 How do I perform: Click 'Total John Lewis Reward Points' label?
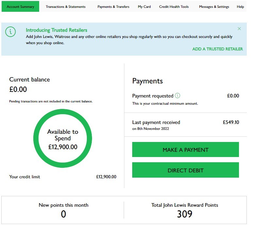tap(184, 205)
